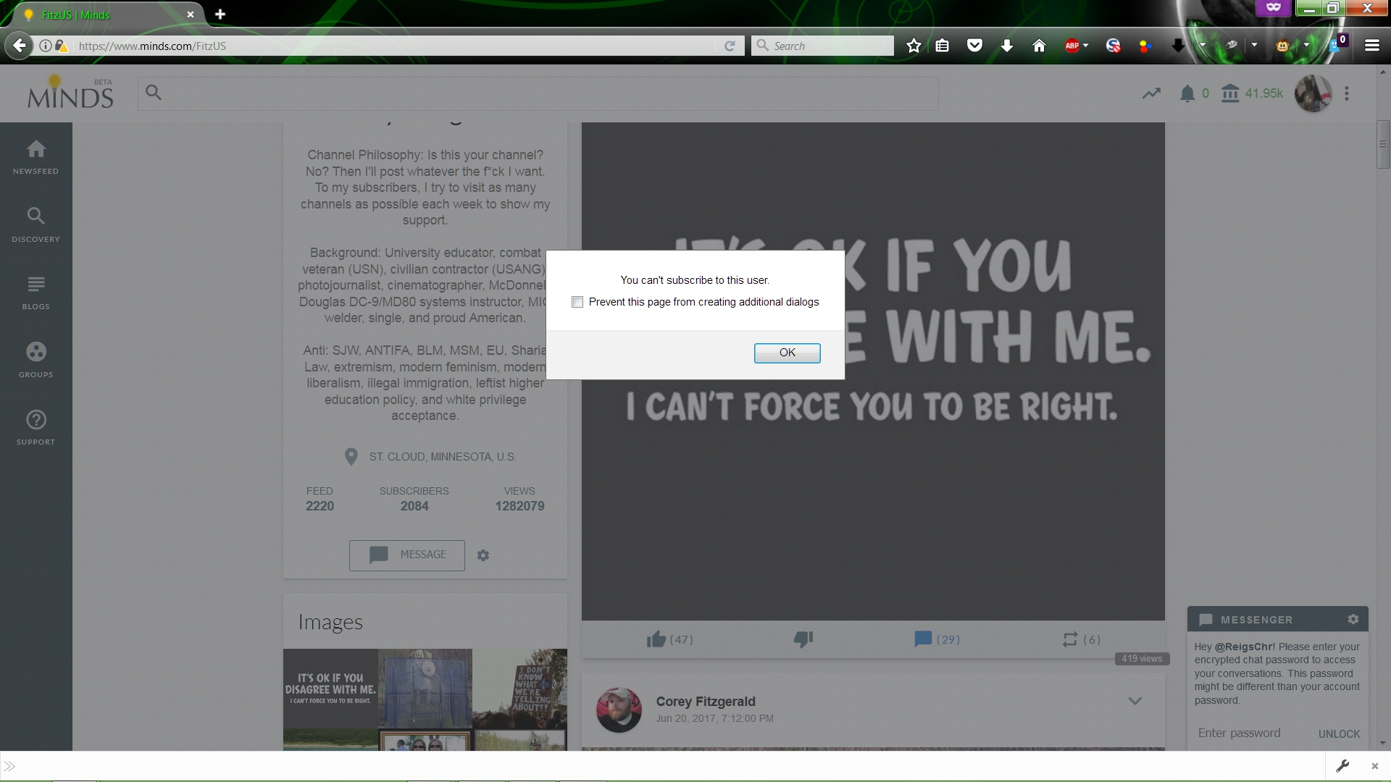1391x782 pixels.
Task: Open private browsing mask icon
Action: (x=1273, y=8)
